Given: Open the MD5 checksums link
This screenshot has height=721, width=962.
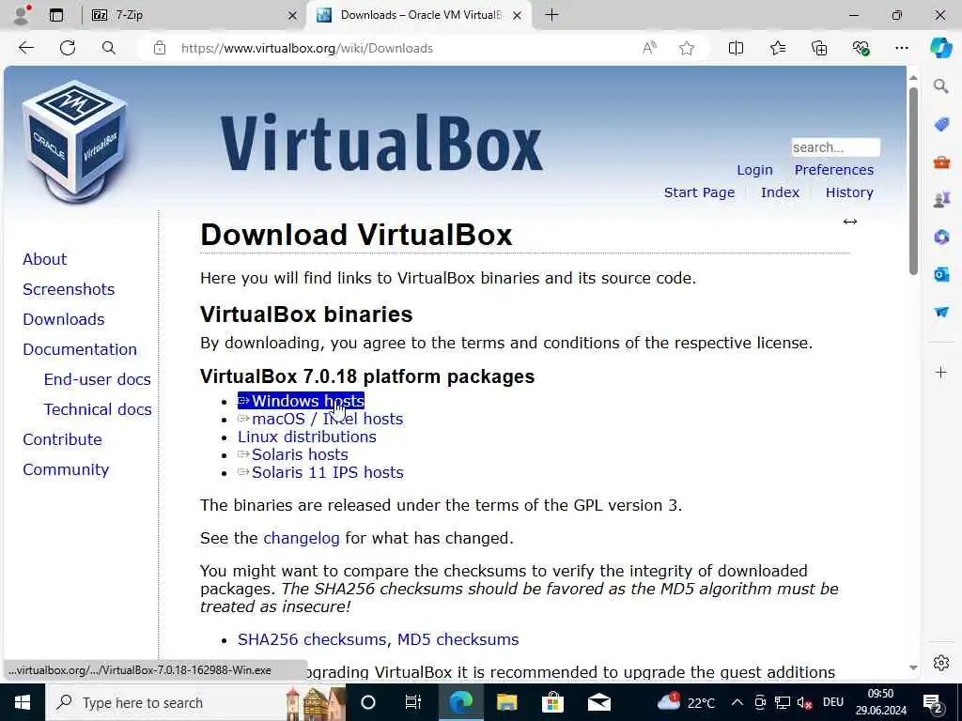Looking at the screenshot, I should click(x=458, y=639).
